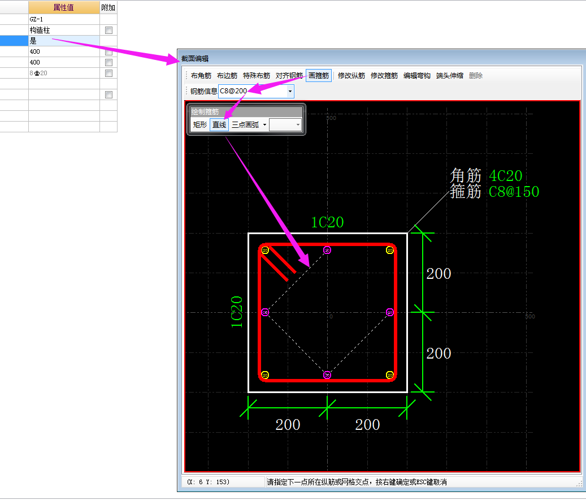This screenshot has height=500, width=586.
Task: Click the 截面编辑 window title bar
Action: point(381,58)
